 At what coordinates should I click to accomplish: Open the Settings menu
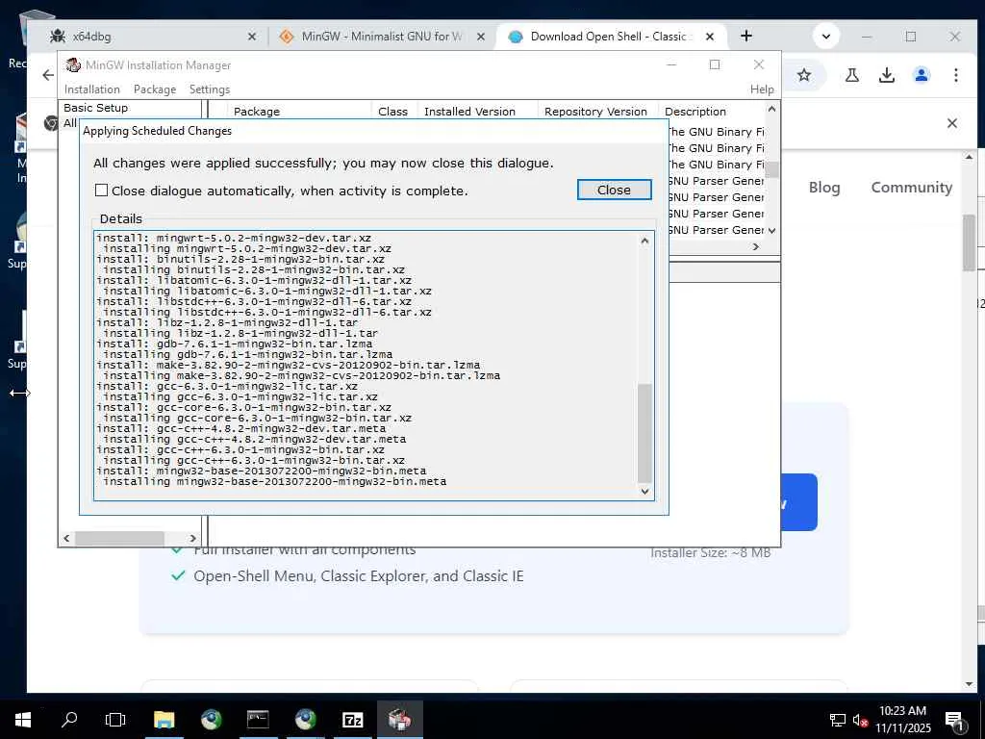[210, 89]
